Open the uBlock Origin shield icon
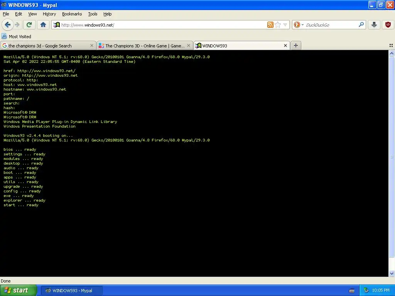 pos(388,25)
